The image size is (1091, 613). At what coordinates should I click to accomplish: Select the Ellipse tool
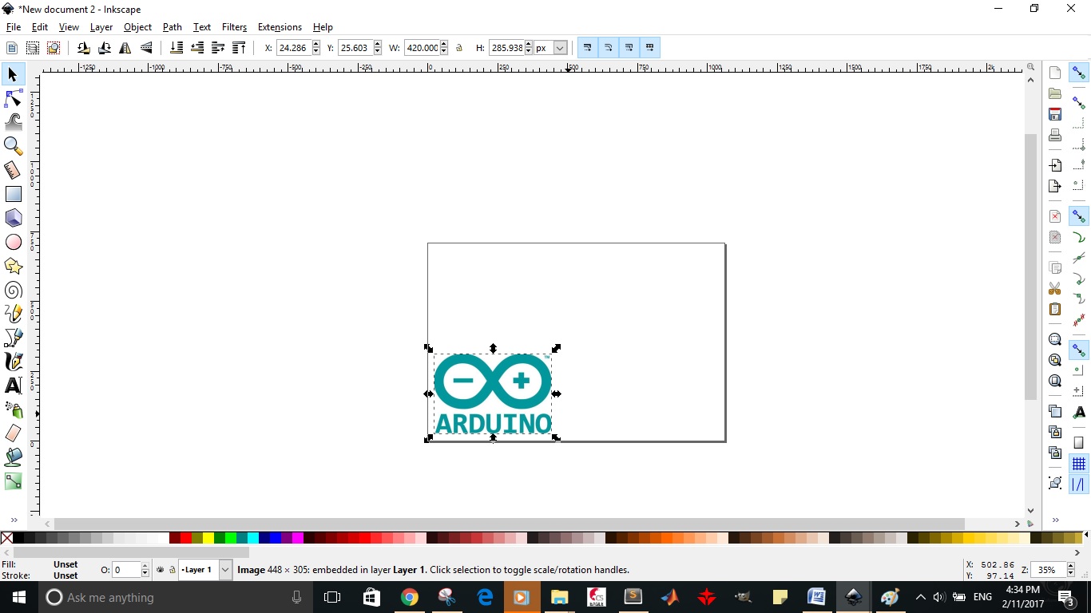click(14, 242)
